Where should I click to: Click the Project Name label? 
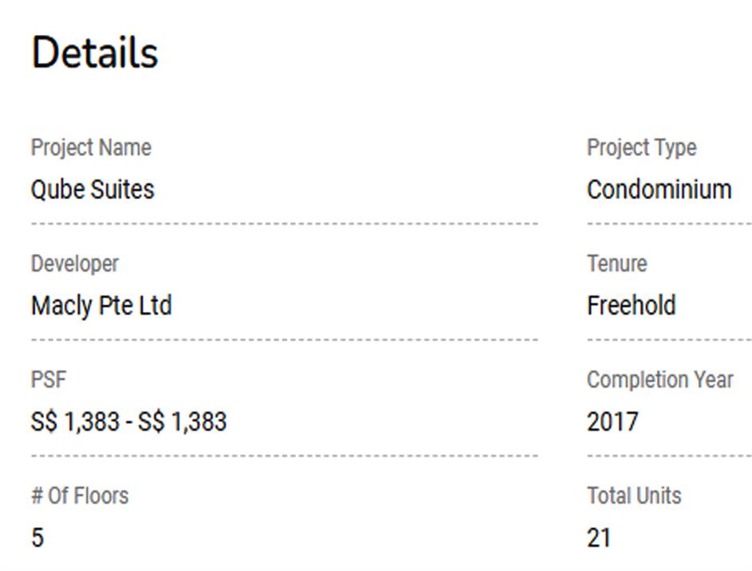coord(91,147)
